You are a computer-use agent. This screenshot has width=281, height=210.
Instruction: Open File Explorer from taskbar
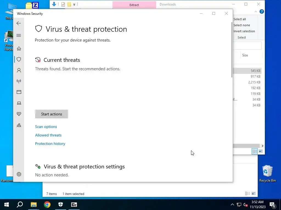point(33,205)
